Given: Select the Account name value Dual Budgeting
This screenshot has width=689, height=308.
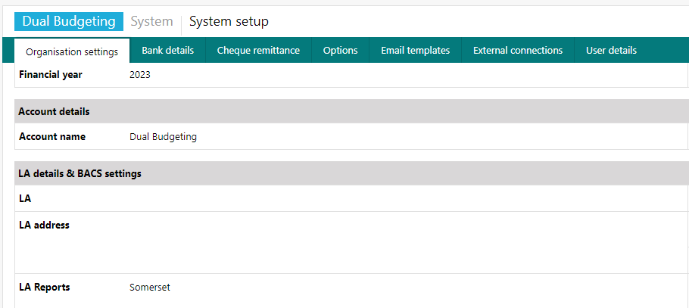Looking at the screenshot, I should point(163,137).
